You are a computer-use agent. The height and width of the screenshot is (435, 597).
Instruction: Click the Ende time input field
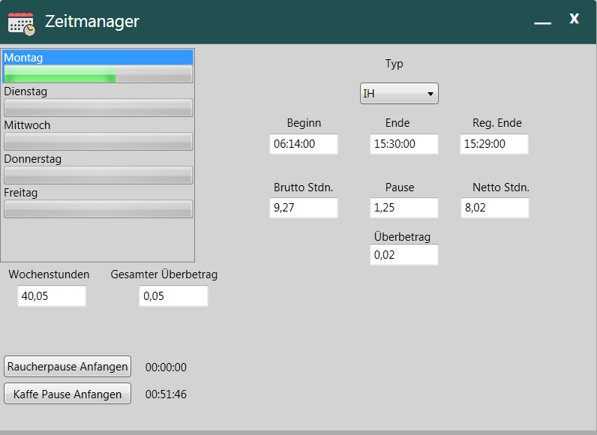(403, 144)
